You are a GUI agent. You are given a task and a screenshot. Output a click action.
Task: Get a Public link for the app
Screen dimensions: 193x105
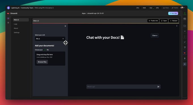153,21
